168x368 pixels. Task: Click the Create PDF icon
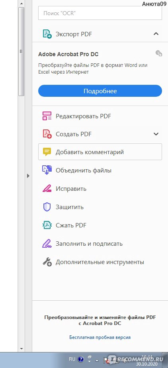(x=47, y=134)
